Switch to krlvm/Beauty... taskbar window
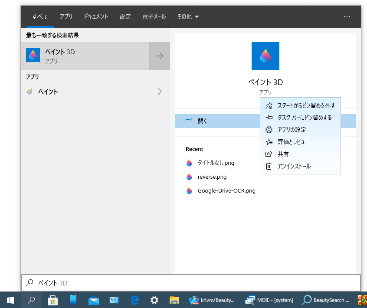367x308 pixels. (x=212, y=300)
